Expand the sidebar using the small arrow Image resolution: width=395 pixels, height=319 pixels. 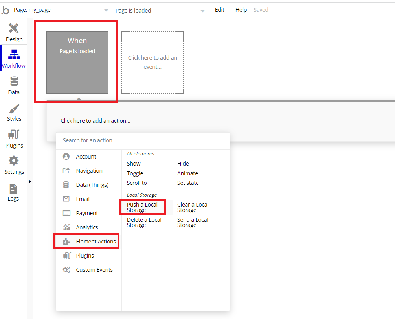[30, 181]
